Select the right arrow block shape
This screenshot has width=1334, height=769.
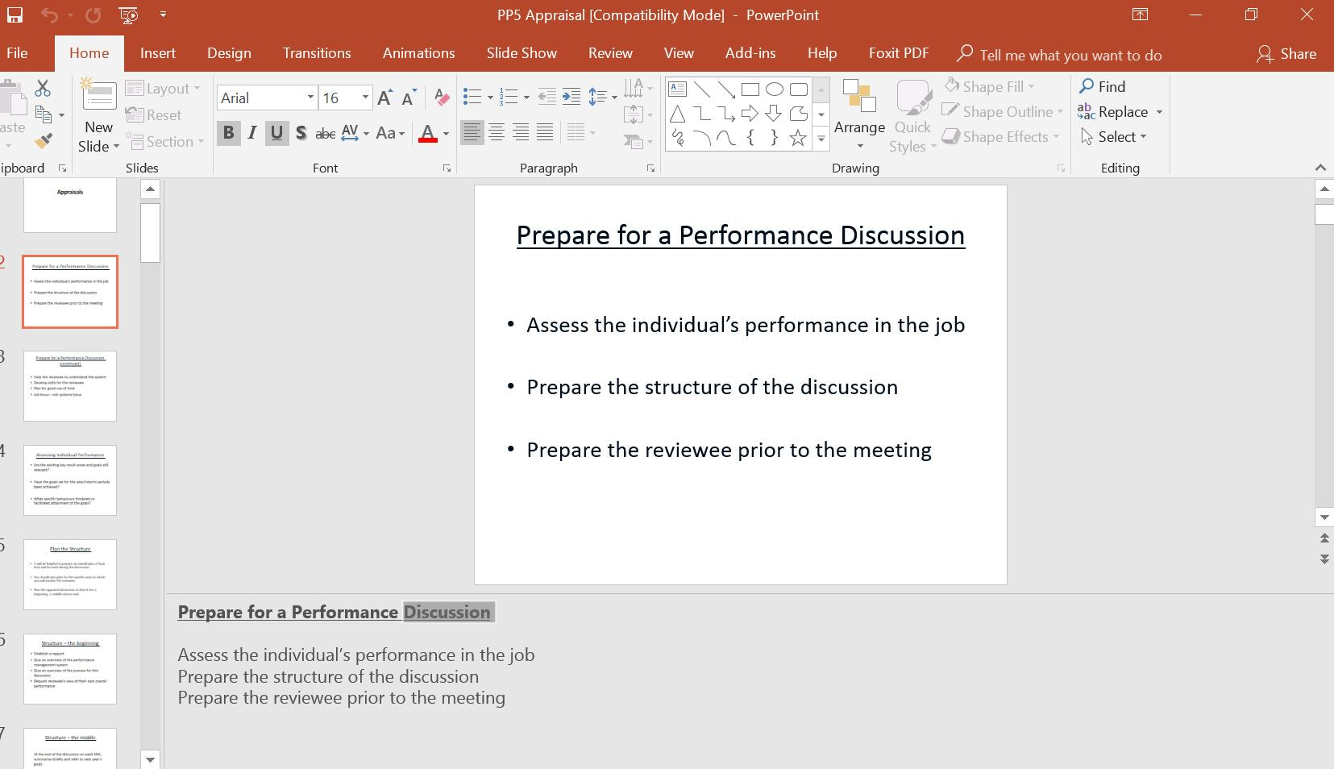(750, 113)
